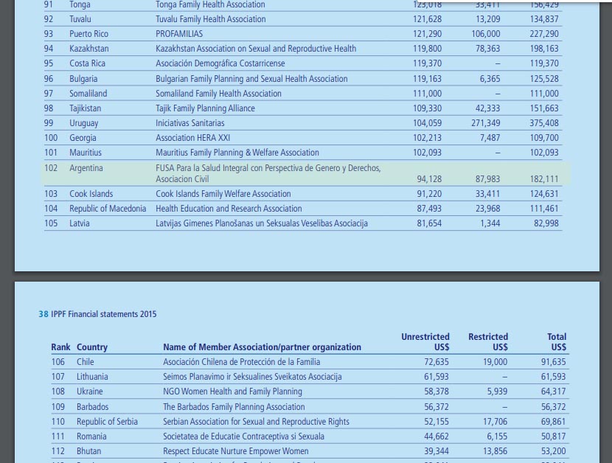
Task: Click "Respect Educate Nurture Empower Women" text
Action: (x=236, y=451)
